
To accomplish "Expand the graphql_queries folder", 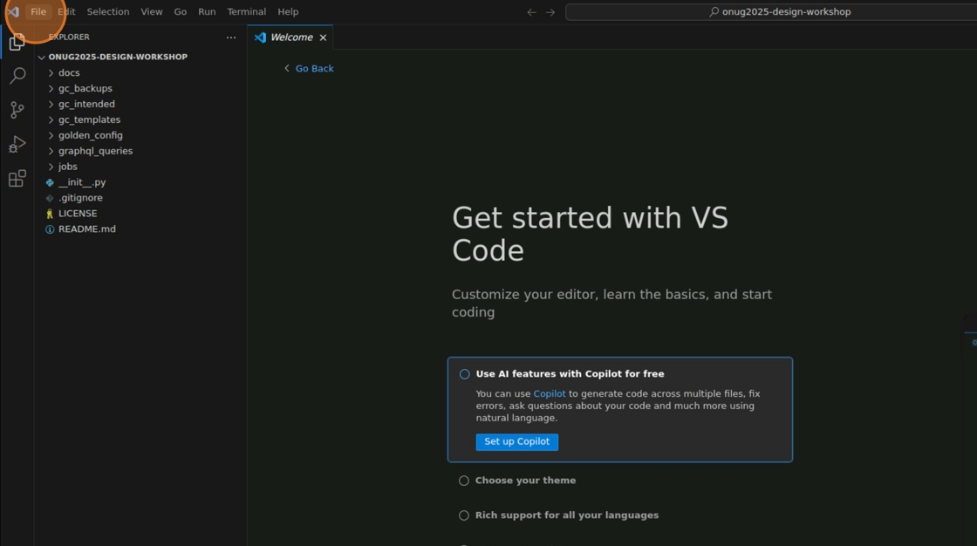I will [x=51, y=151].
